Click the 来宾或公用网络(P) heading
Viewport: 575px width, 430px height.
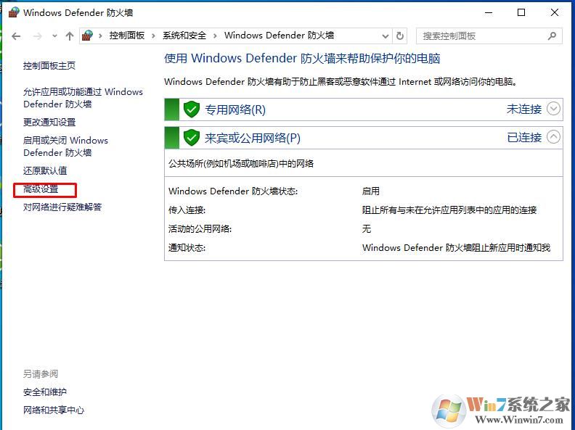(x=253, y=138)
